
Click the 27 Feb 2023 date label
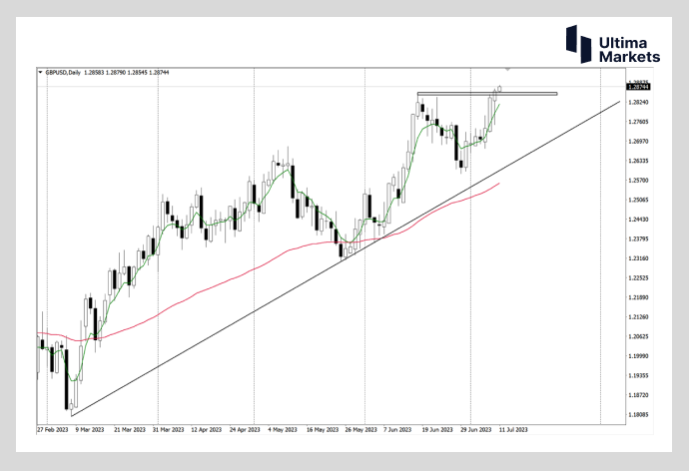(53, 430)
